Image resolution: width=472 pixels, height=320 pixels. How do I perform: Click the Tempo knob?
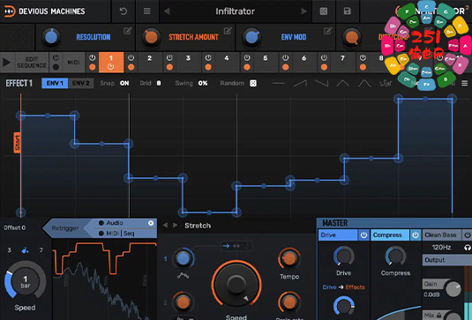[289, 258]
